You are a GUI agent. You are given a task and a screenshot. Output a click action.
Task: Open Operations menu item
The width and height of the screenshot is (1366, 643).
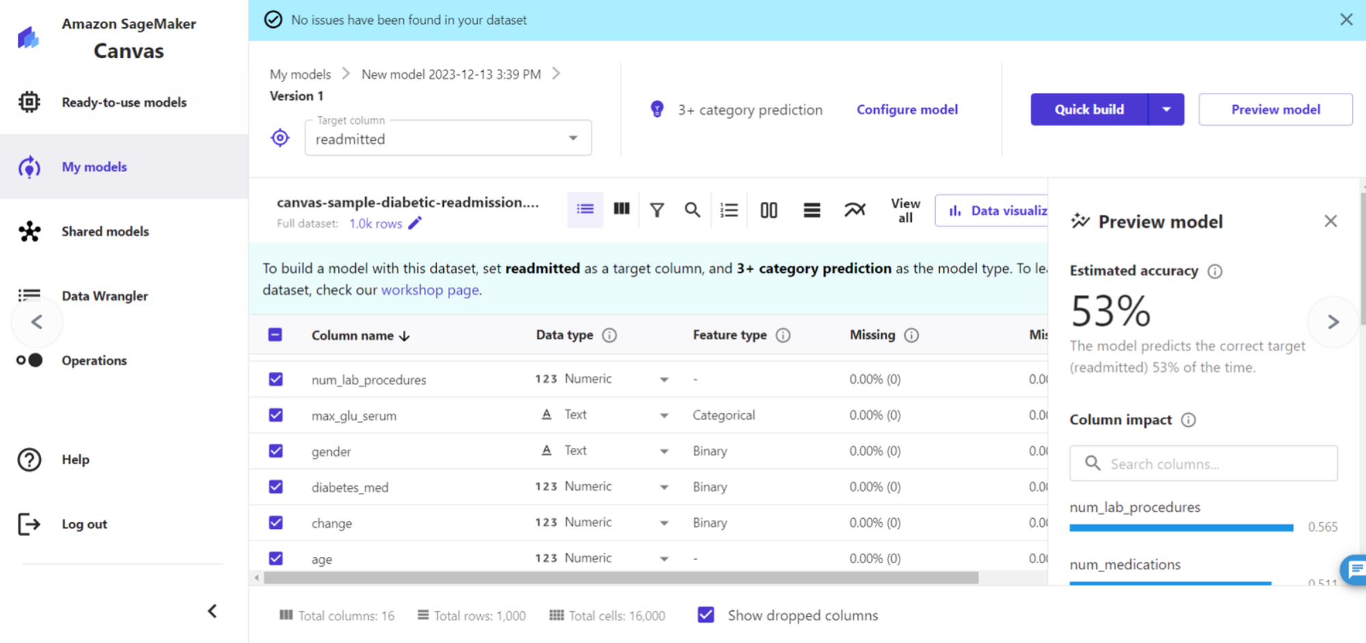(94, 360)
